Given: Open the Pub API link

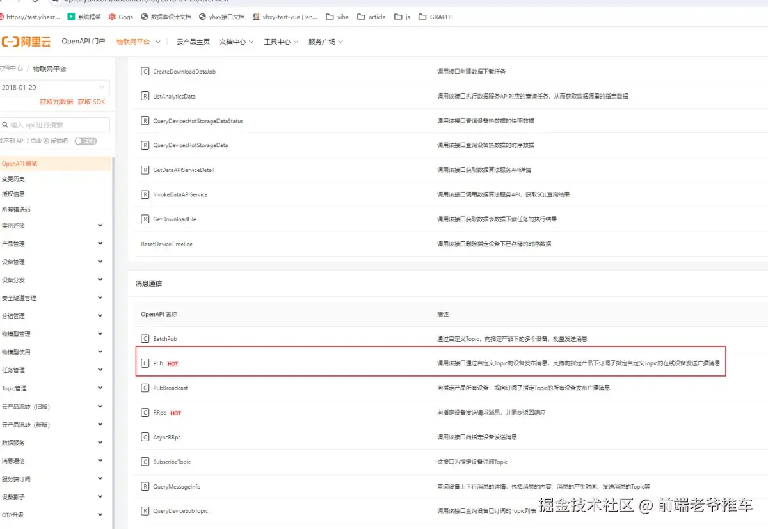Looking at the screenshot, I should tap(158, 363).
